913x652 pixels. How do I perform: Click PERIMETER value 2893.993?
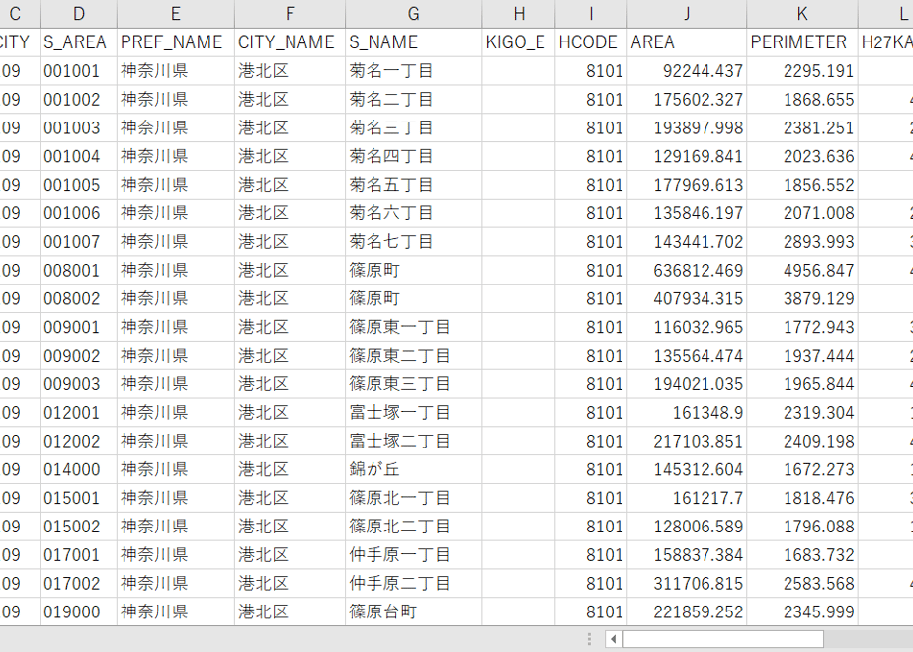[x=802, y=242]
